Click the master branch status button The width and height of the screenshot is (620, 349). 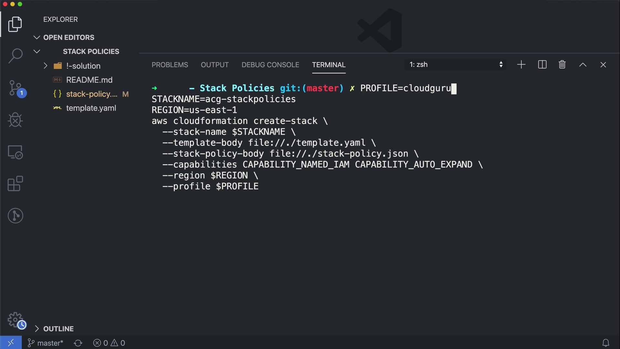[46, 343]
